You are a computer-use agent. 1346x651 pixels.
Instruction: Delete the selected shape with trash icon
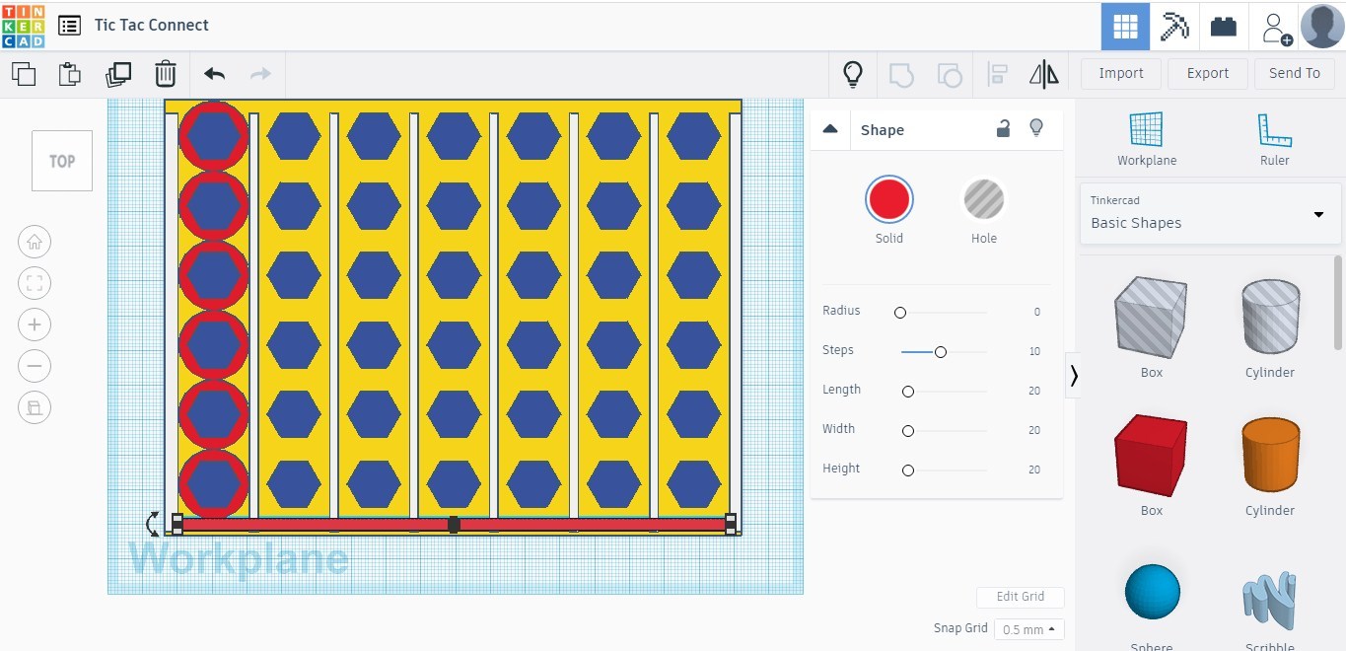[x=166, y=74]
